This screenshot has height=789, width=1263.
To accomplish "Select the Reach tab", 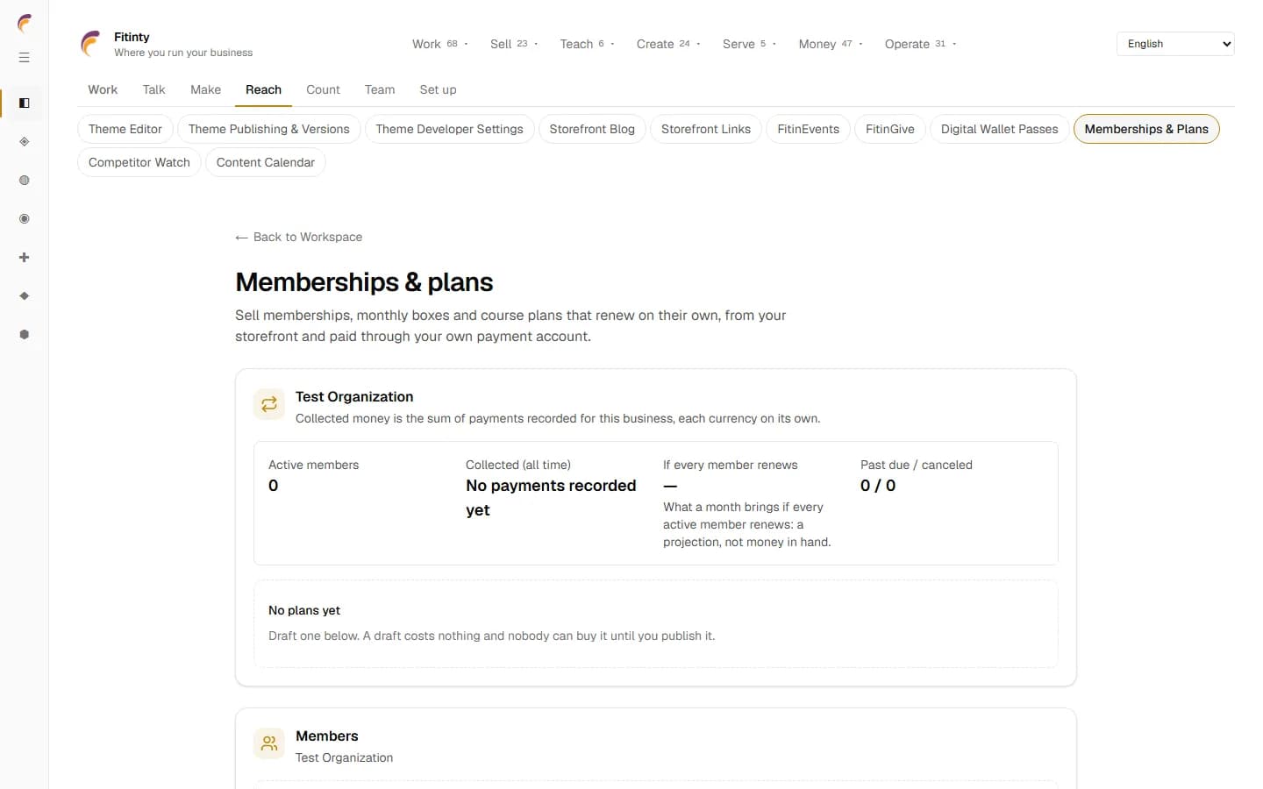I will click(x=263, y=89).
